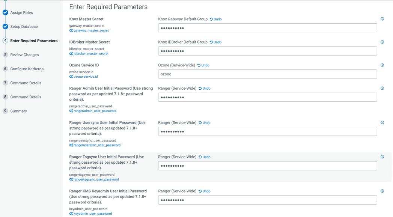Image resolution: width=393 pixels, height=217 pixels.
Task: Undo Ranger KMS Keyadmin password change
Action: [x=205, y=191]
